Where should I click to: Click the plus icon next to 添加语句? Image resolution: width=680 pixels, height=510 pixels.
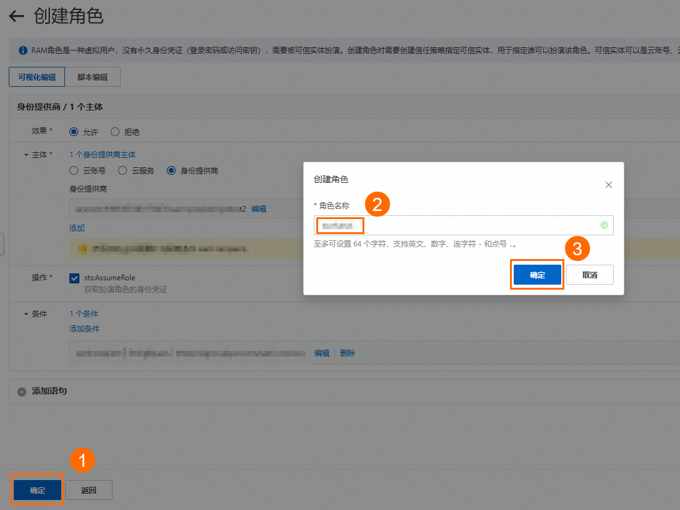point(22,392)
